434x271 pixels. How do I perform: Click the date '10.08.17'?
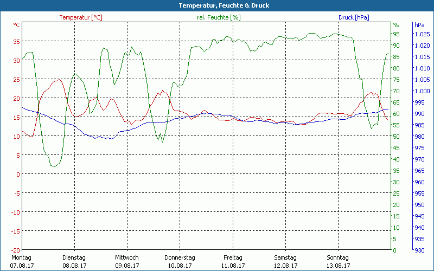[180, 266]
